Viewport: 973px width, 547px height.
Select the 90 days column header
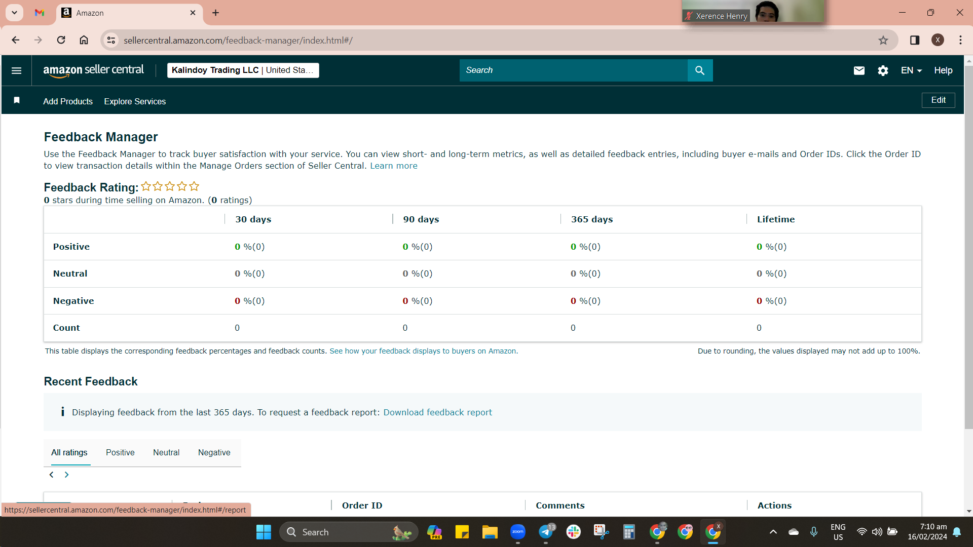[421, 219]
